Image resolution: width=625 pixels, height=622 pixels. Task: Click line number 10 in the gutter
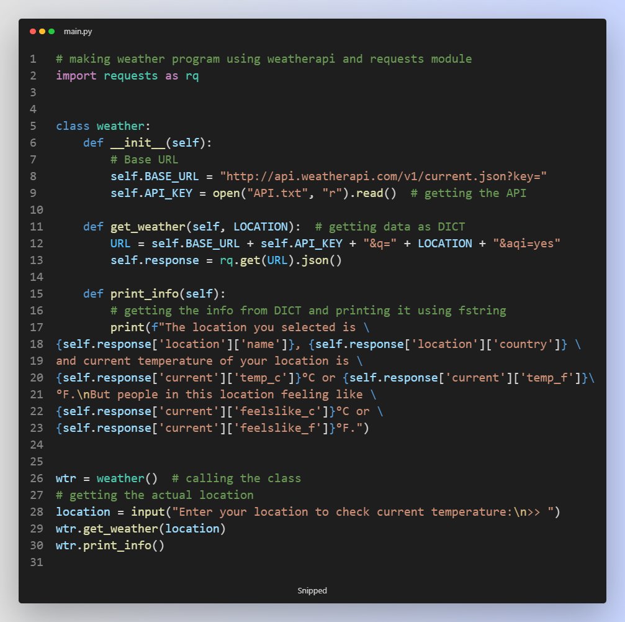[x=36, y=210]
